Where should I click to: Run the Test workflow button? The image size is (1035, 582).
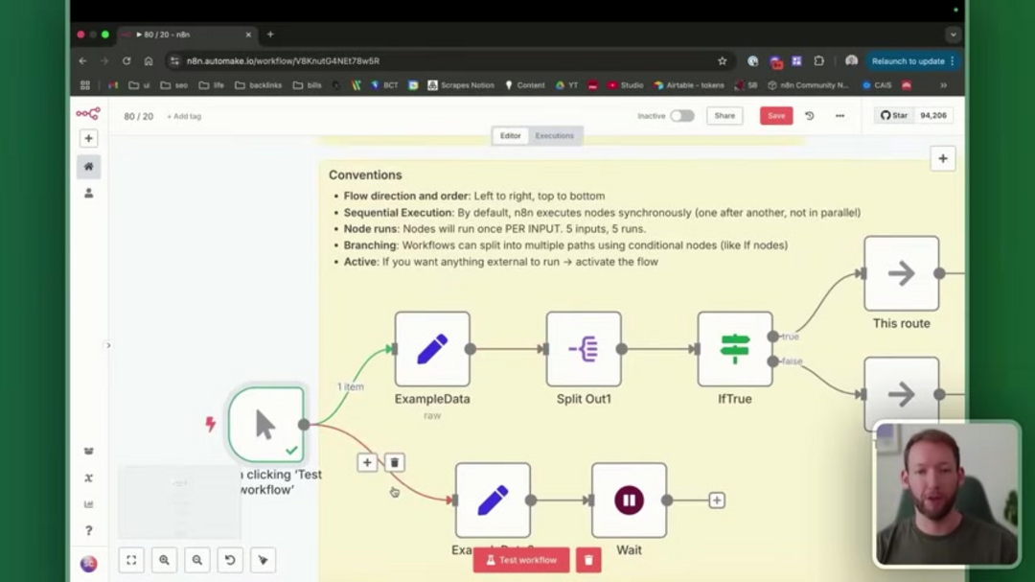521,560
